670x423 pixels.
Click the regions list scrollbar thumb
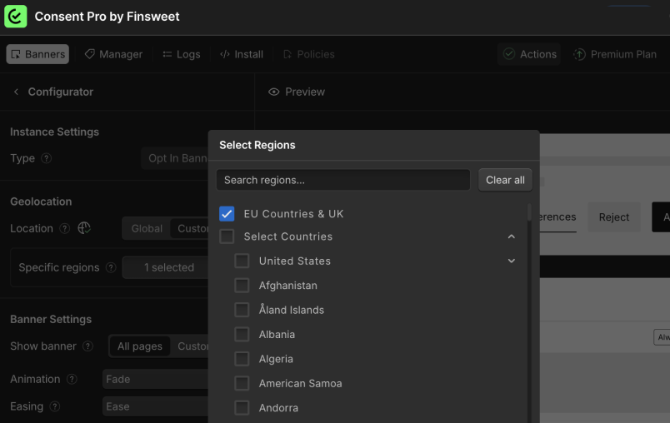coord(529,212)
